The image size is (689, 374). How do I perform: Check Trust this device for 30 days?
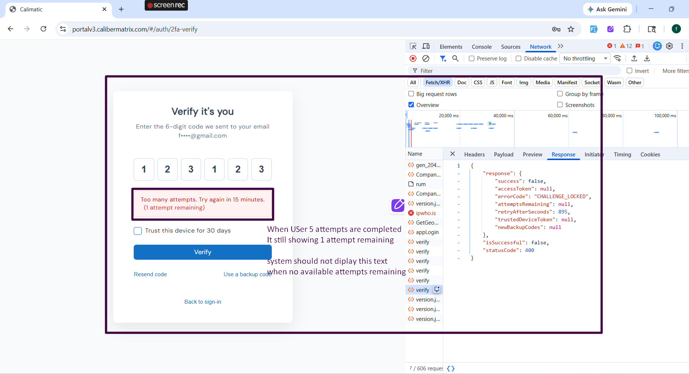138,231
